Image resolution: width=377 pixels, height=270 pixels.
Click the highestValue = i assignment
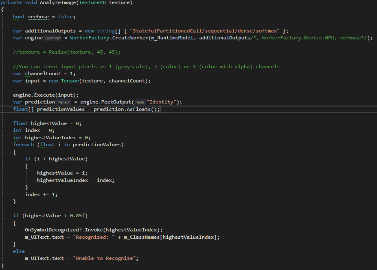62,173
